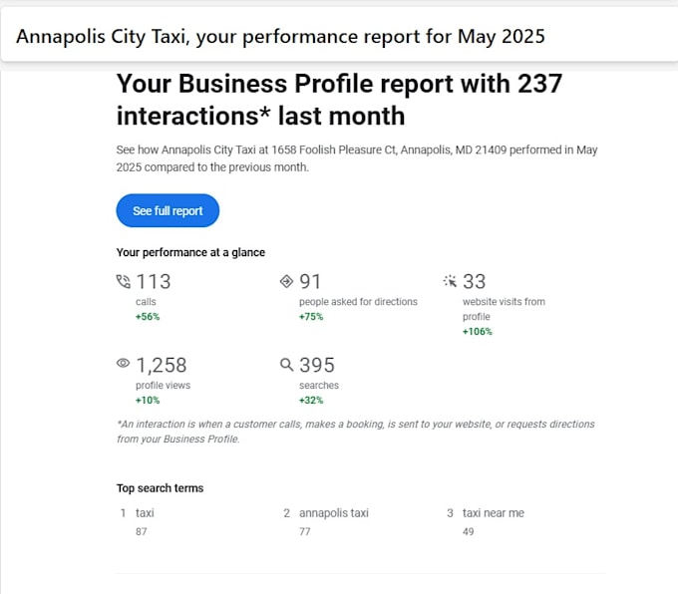Image resolution: width=678 pixels, height=594 pixels.
Task: Click the 395 searches number
Action: coord(317,366)
